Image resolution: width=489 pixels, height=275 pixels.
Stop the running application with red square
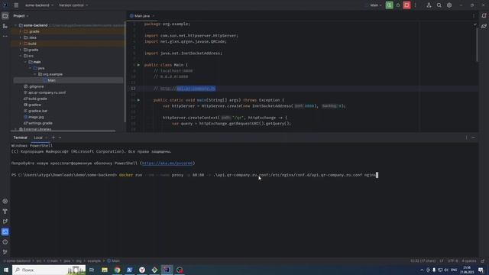click(x=406, y=5)
